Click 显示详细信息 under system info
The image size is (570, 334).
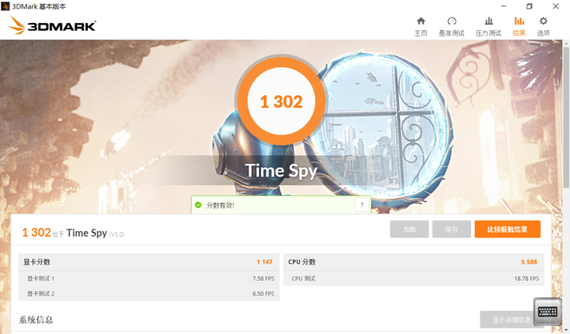coord(512,320)
